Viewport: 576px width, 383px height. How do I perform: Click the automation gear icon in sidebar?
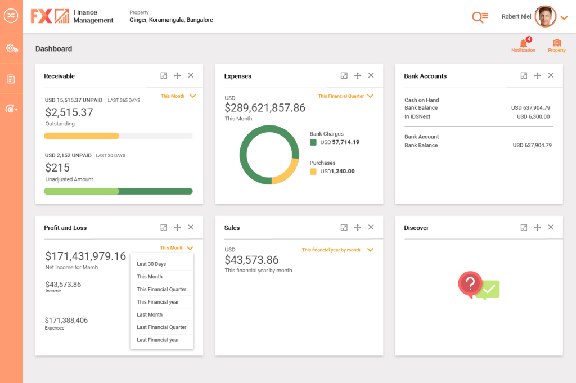(11, 49)
